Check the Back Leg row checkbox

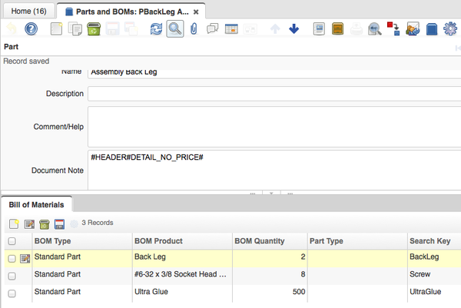pyautogui.click(x=12, y=258)
